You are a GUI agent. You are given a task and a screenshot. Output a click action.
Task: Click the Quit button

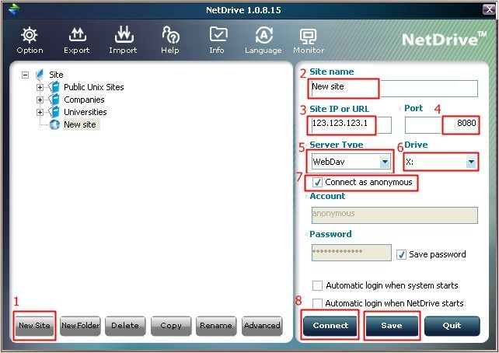452,326
